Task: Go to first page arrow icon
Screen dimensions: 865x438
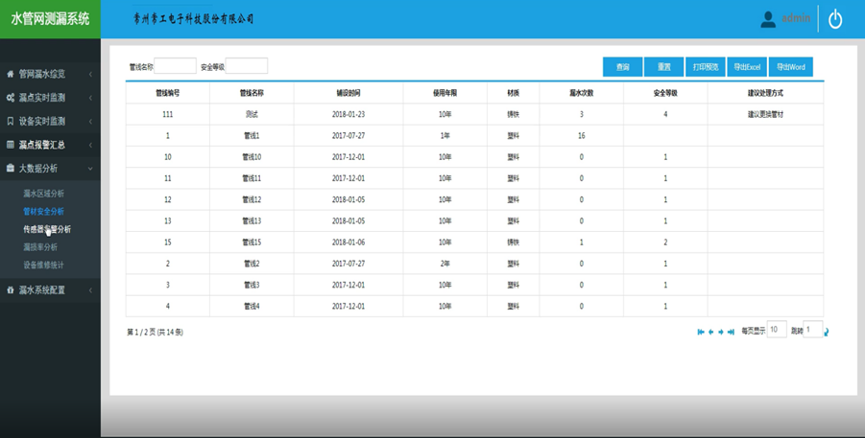Action: click(x=701, y=332)
